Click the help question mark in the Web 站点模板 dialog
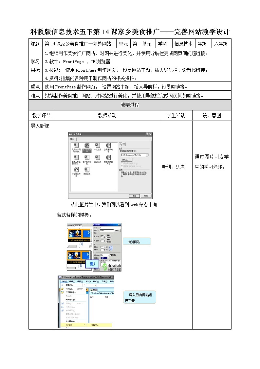This screenshot has width=260, height=369. pos(147,134)
